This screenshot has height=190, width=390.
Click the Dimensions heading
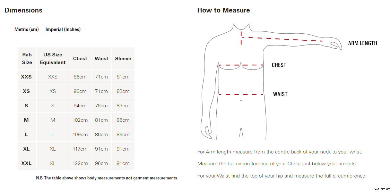pos(23,10)
